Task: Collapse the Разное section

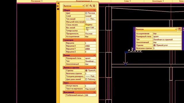Action: pos(94,55)
